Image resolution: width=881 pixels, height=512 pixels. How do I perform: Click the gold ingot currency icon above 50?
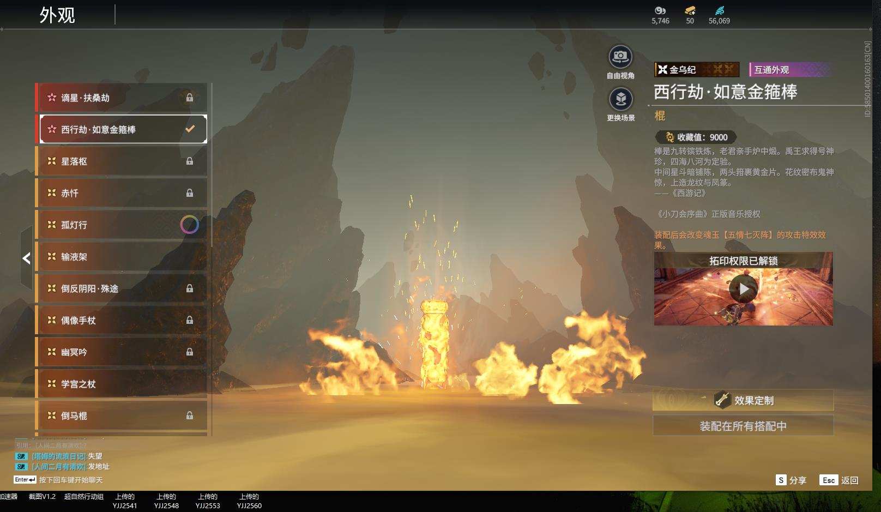(690, 10)
